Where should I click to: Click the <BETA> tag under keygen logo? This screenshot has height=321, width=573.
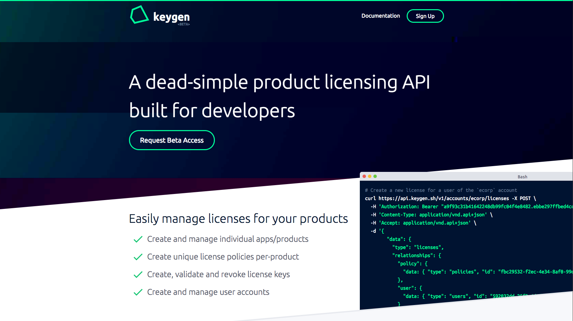(184, 24)
